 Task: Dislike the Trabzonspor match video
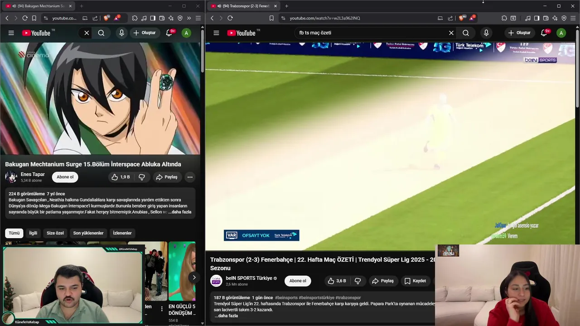point(358,281)
